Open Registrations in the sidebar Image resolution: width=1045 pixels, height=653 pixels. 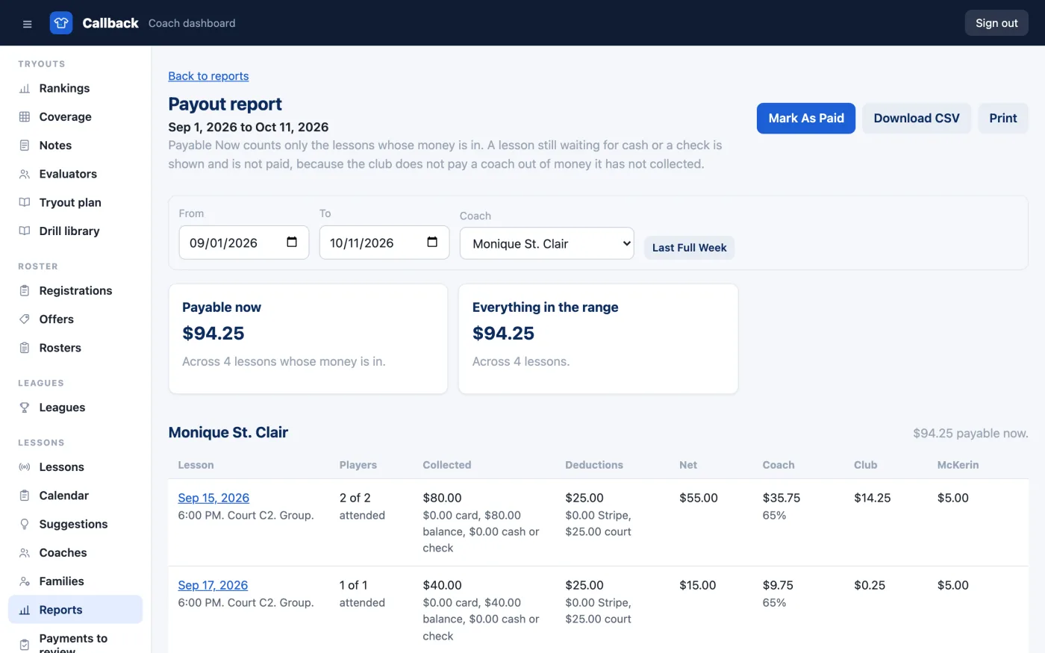point(75,290)
